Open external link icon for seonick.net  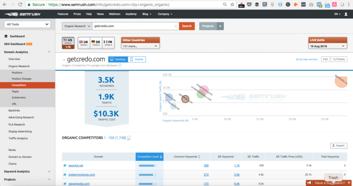pos(65,165)
